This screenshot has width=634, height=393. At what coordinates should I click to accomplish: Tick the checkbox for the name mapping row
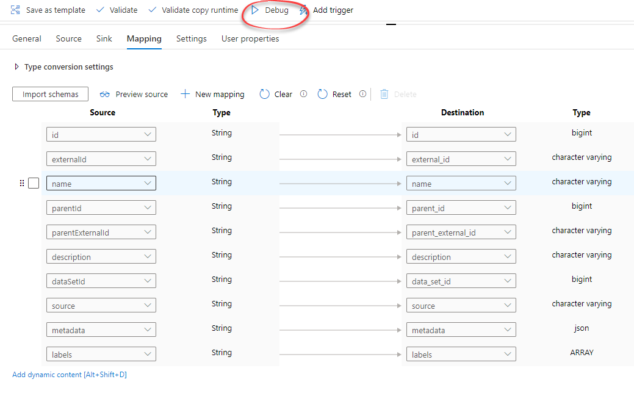(34, 183)
